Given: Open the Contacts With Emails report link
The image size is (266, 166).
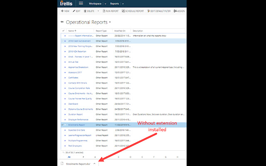Looking at the screenshot, I should [78, 83].
